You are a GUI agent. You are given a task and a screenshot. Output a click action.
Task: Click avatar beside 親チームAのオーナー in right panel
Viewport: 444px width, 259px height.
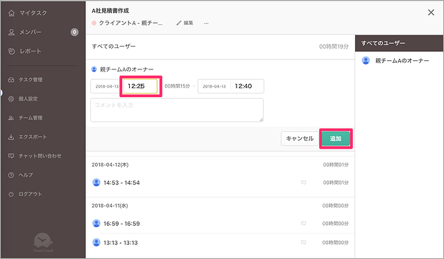[366, 60]
